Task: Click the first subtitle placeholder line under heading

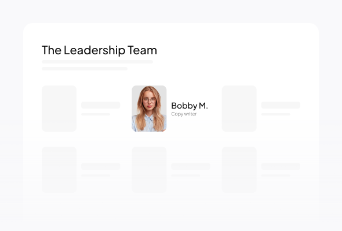Action: [97, 62]
